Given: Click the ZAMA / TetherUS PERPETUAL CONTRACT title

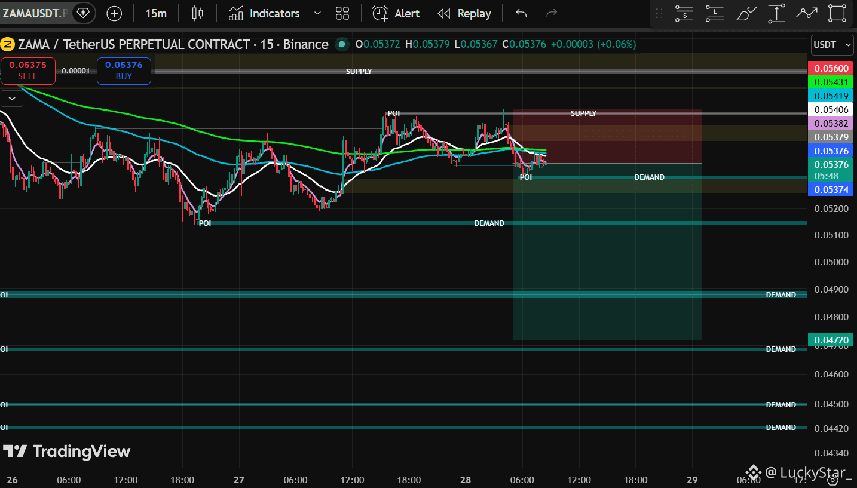Looking at the screenshot, I should click(173, 44).
